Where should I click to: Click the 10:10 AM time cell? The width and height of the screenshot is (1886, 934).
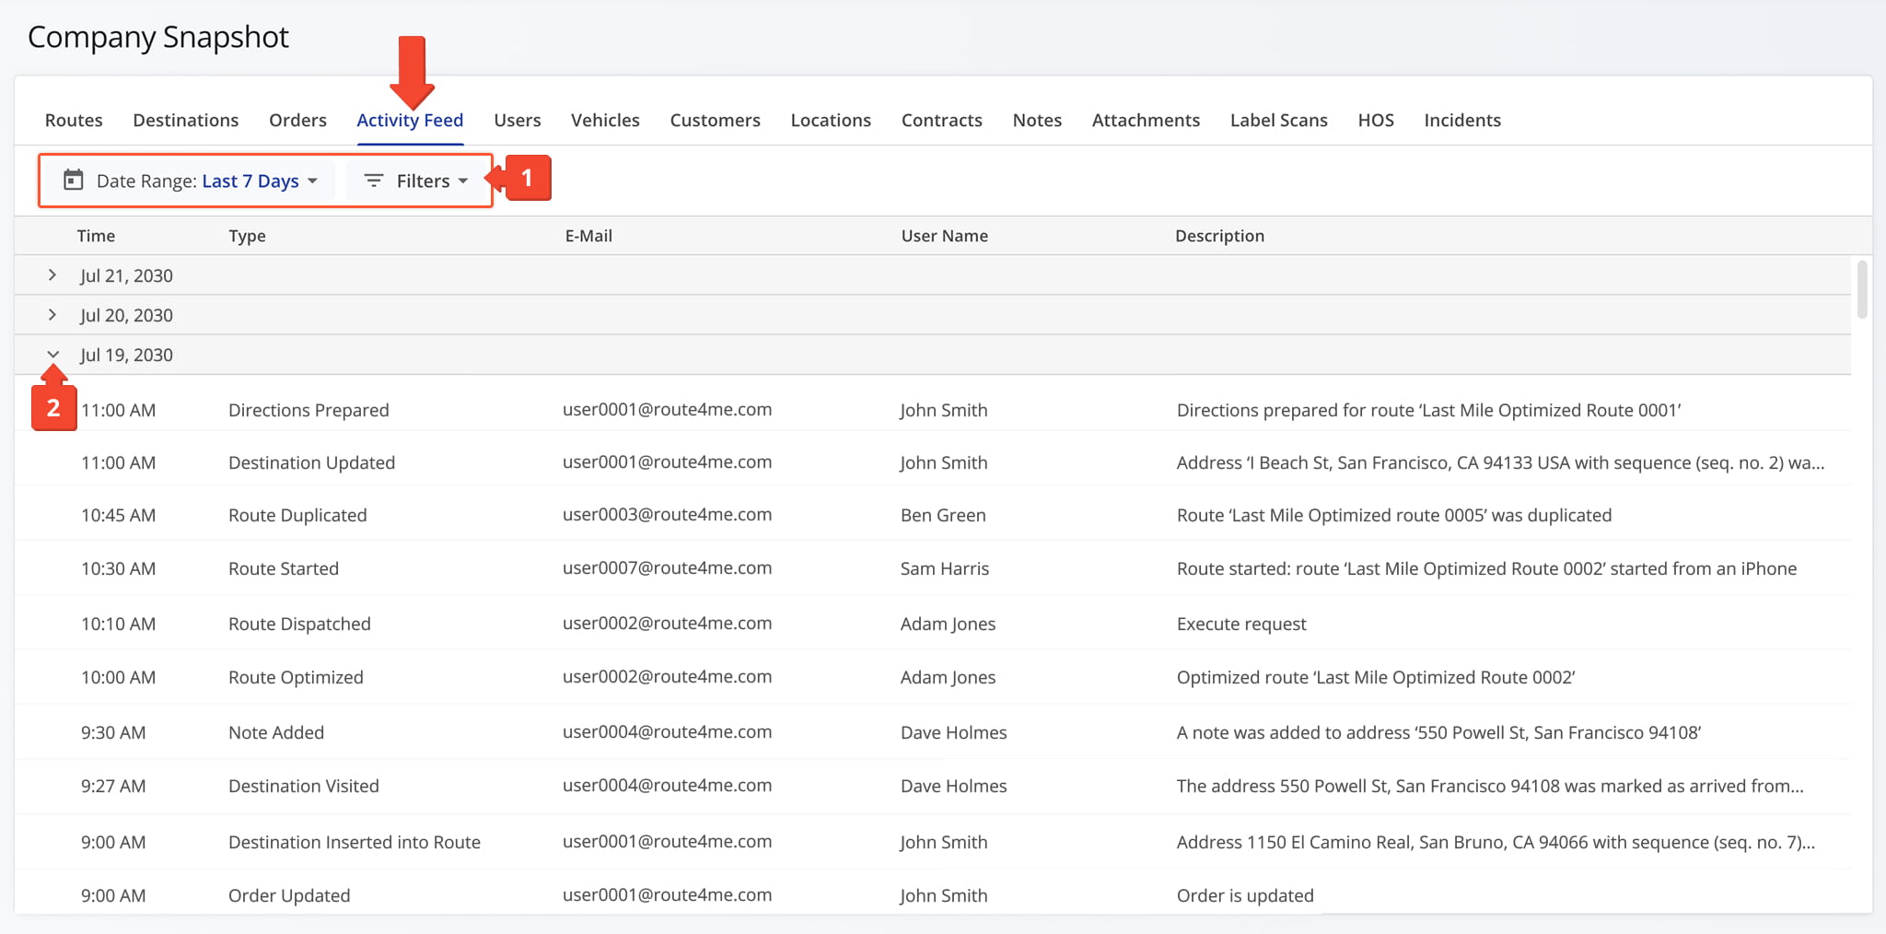click(118, 624)
